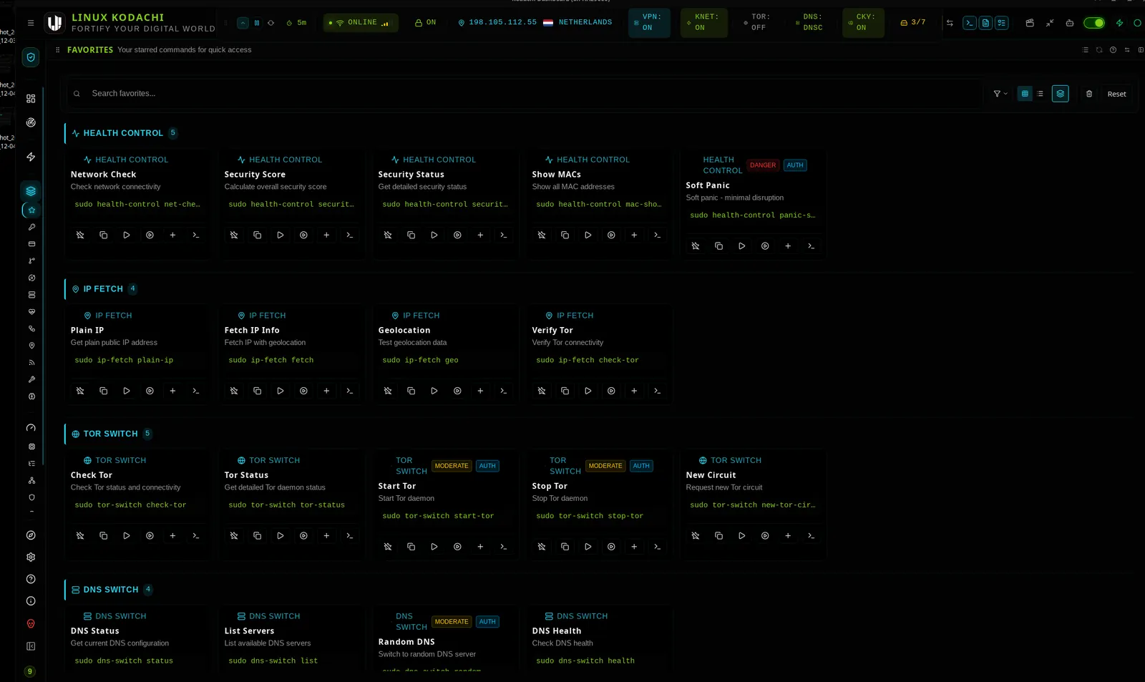Viewport: 1145px width, 682px height.
Task: Toggle the green switch in top bar
Action: click(1093, 23)
